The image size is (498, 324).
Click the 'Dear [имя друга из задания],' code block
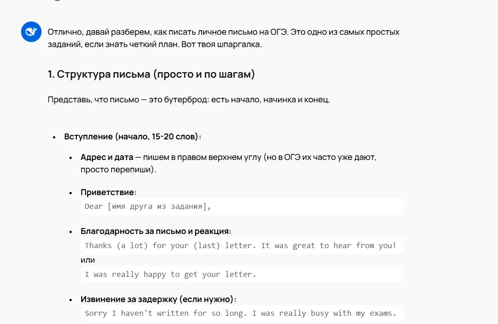(x=242, y=207)
